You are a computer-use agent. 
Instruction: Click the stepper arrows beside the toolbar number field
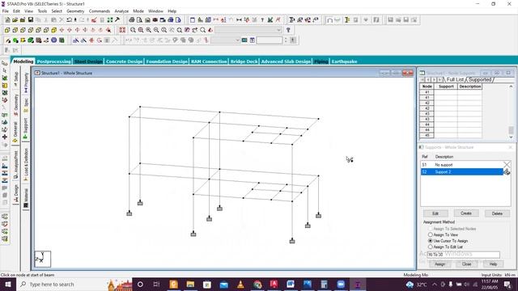tap(286, 40)
